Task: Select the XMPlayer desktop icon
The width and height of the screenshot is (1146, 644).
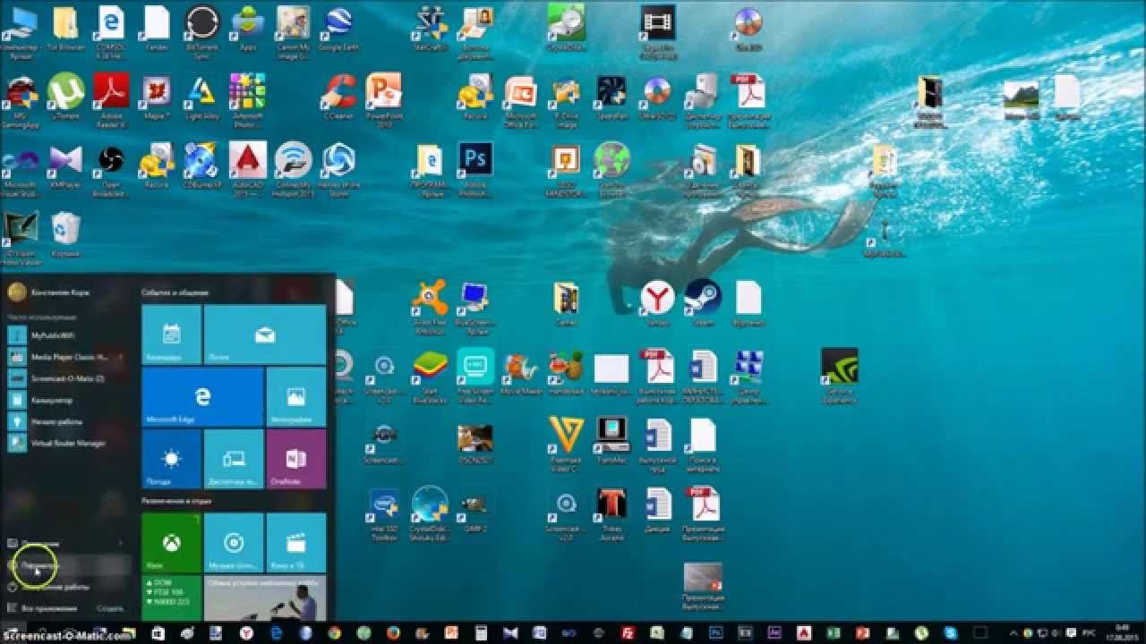Action: (65, 165)
